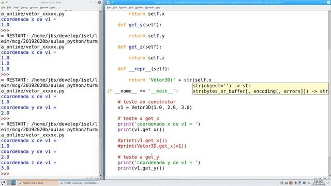Close the vetor editor window
Screen dimensions: 331x186
click(328, 2)
